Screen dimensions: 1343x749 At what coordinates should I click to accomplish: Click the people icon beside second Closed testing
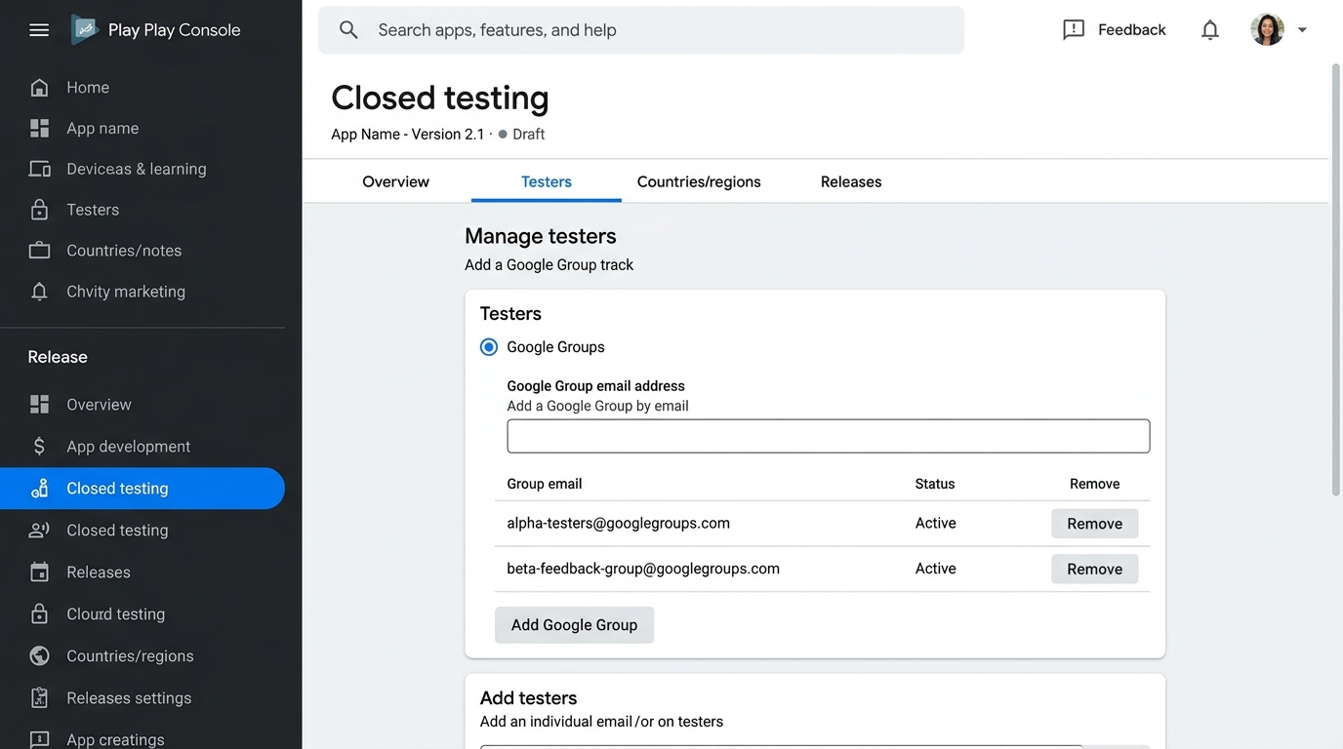coord(39,531)
